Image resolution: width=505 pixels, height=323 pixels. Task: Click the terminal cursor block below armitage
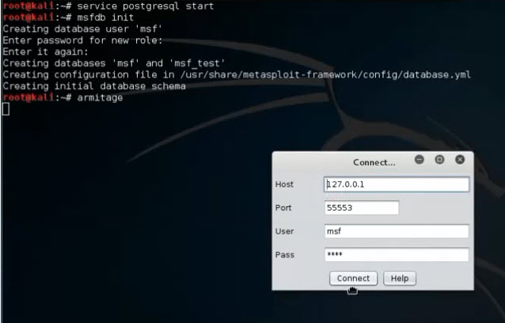click(6, 108)
